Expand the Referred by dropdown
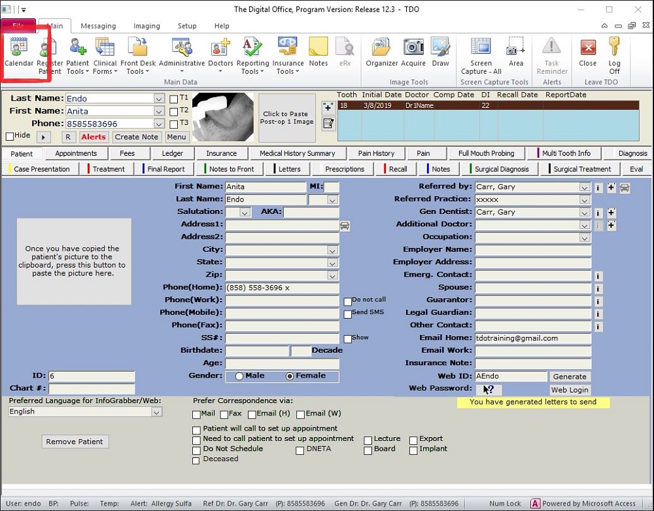Viewport: 654px width, 511px height. (x=585, y=187)
